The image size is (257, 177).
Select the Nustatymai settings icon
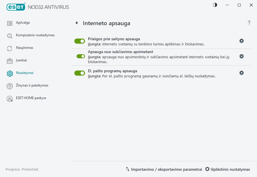(9, 73)
